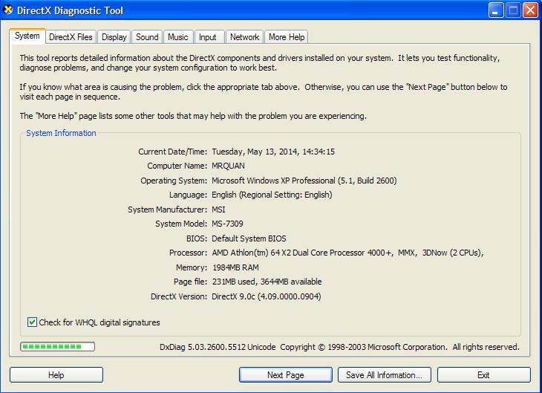This screenshot has width=542, height=393.
Task: Click 'Default System BIOS' value
Action: click(x=249, y=238)
